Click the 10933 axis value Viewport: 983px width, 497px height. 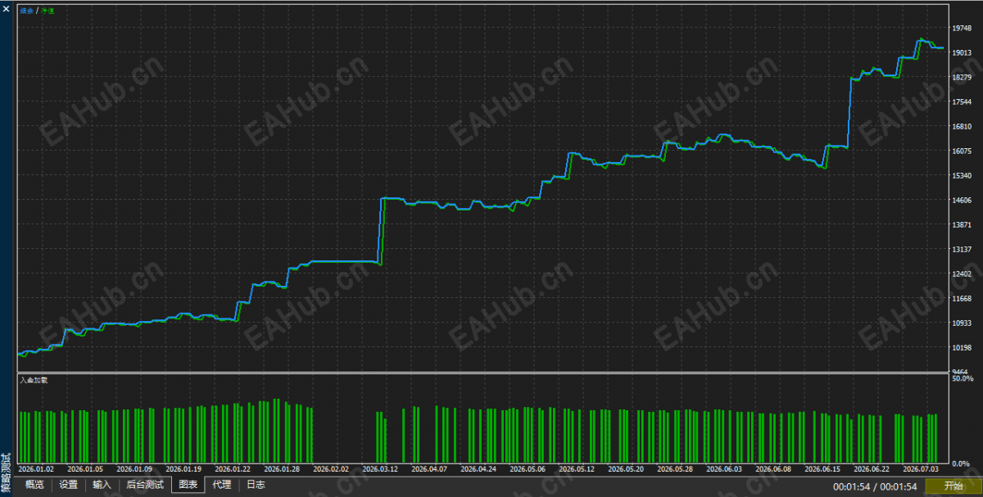(962, 323)
